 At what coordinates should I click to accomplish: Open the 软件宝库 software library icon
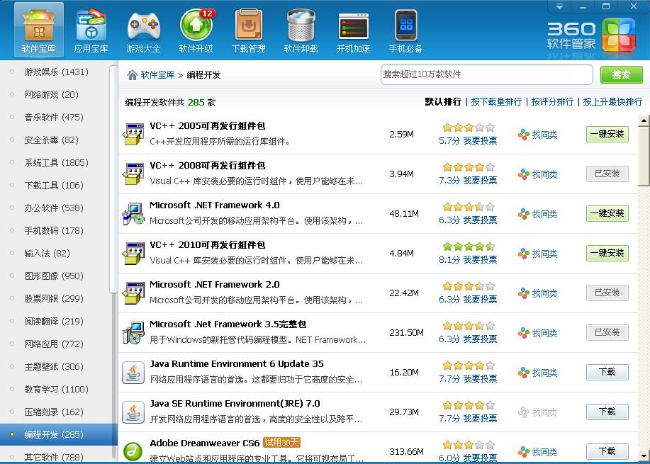click(38, 30)
